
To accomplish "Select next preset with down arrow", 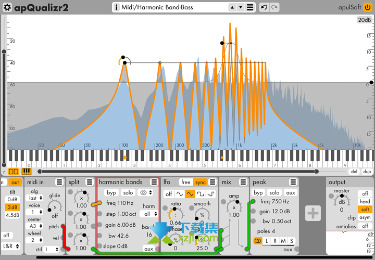I will (x=241, y=7).
